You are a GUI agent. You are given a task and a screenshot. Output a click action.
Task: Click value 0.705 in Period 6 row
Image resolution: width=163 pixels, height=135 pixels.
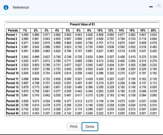[79, 57]
